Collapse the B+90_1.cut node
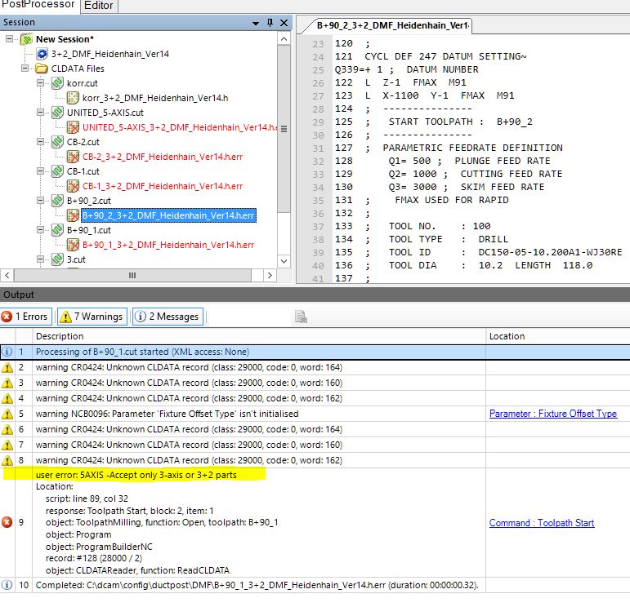Image resolution: width=630 pixels, height=607 pixels. tap(40, 230)
